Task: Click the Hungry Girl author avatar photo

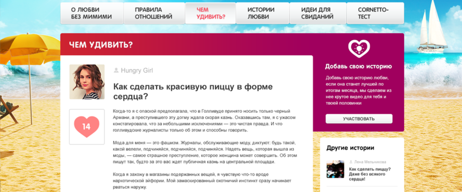Action: click(87, 82)
